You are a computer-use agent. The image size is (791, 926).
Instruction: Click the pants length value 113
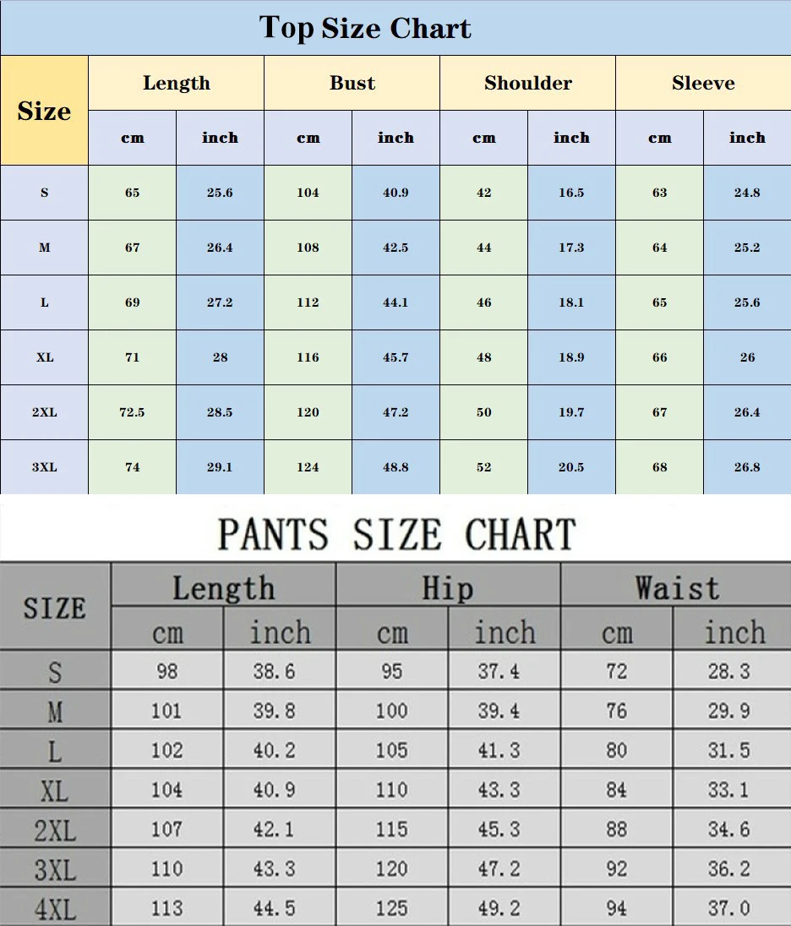pyautogui.click(x=166, y=908)
